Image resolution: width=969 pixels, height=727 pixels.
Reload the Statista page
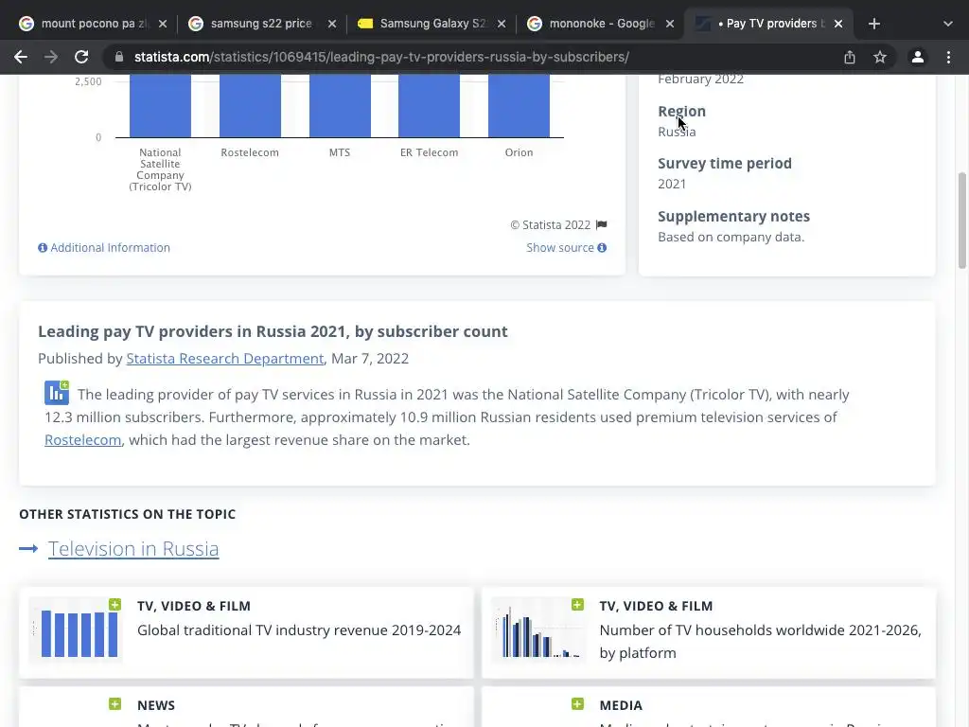click(81, 57)
